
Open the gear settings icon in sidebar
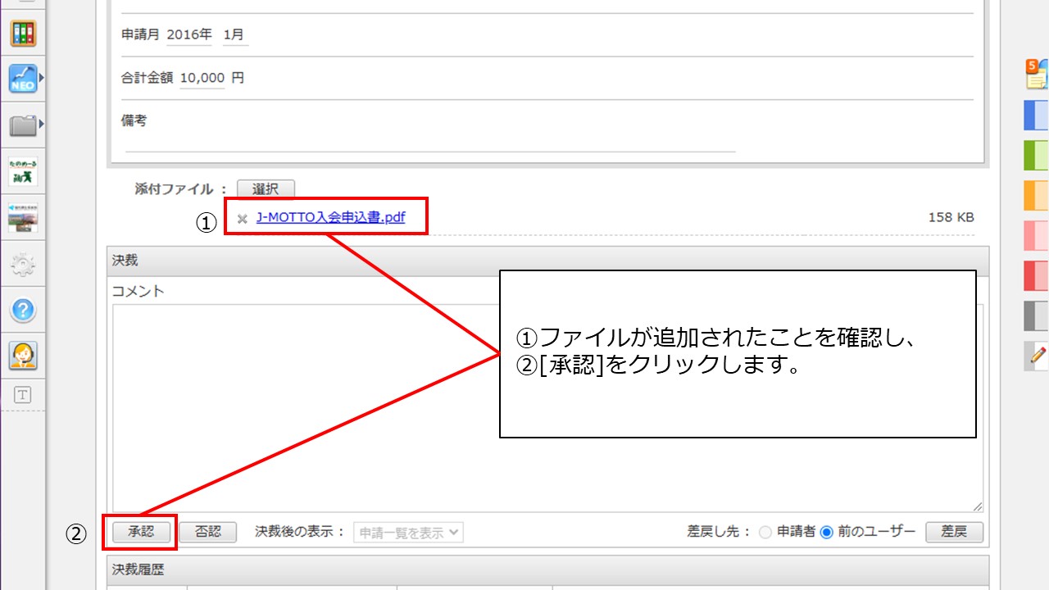pyautogui.click(x=23, y=264)
